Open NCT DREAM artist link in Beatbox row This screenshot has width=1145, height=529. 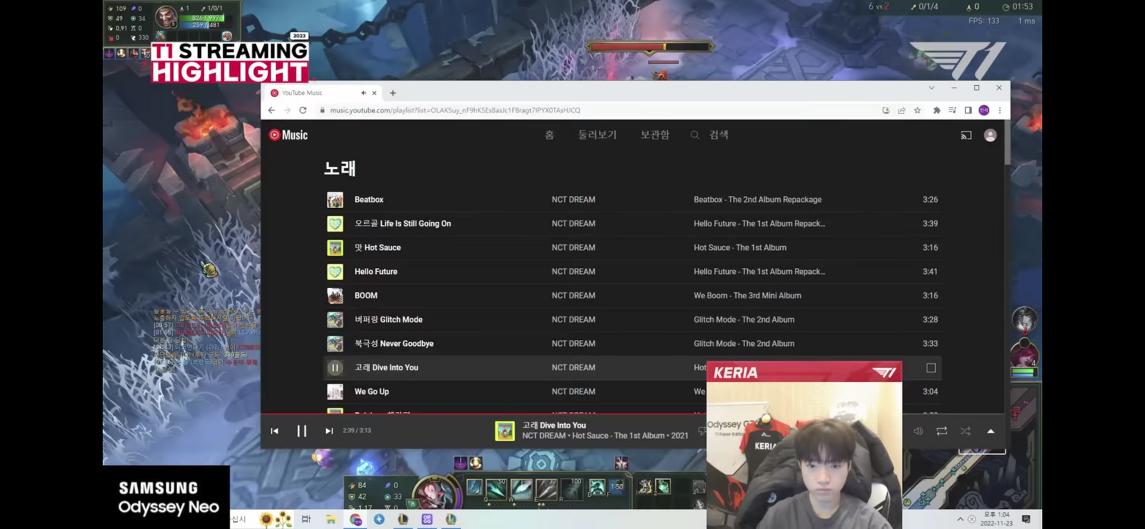click(573, 200)
